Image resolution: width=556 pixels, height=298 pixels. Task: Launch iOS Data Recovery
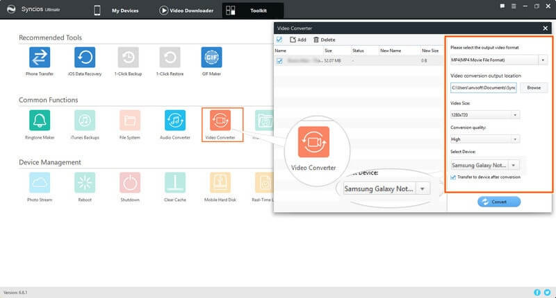(85, 58)
